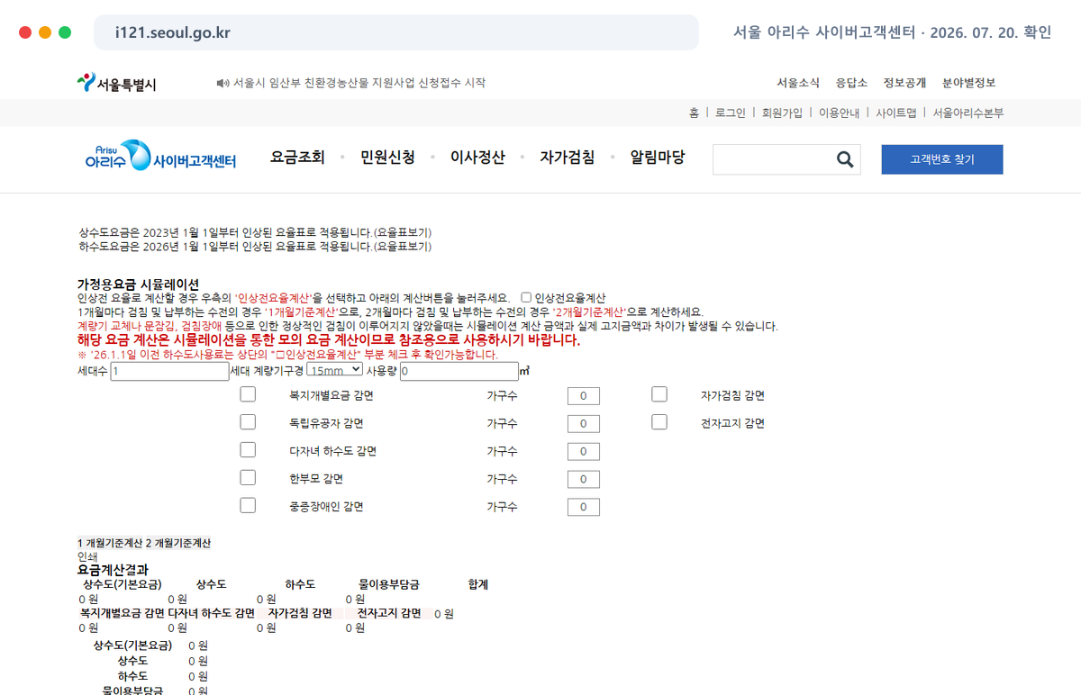The width and height of the screenshot is (1081, 695).
Task: Click the 로그인 link
Action: pyautogui.click(x=731, y=113)
